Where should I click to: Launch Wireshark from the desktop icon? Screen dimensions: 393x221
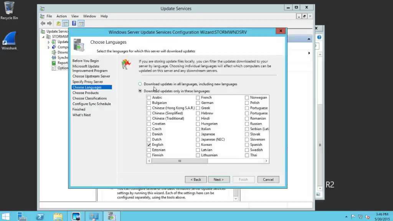point(9,41)
